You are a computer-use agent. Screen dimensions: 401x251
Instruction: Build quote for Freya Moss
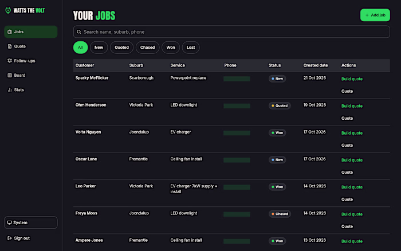pyautogui.click(x=352, y=214)
